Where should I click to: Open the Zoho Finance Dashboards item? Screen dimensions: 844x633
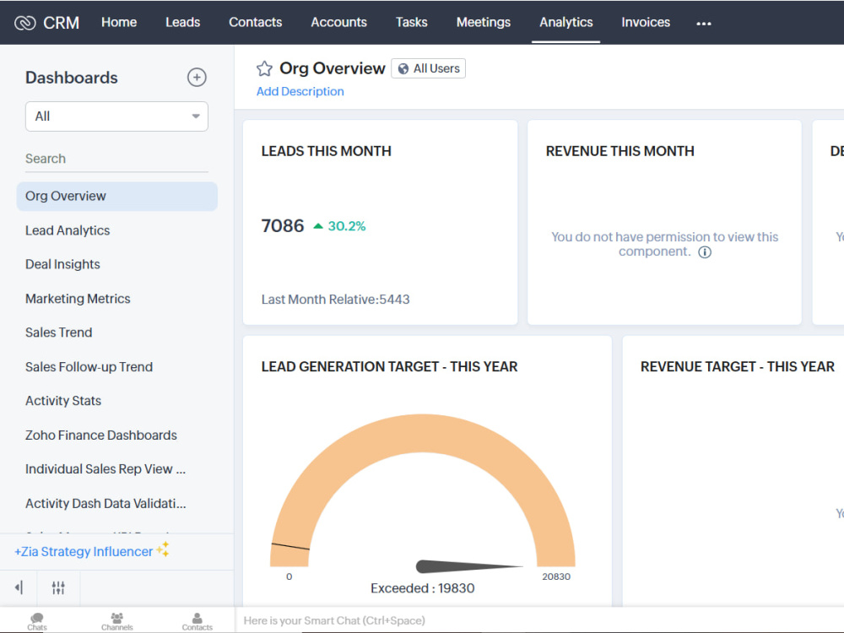(x=101, y=435)
